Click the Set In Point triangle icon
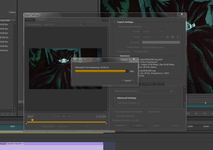The width and height of the screenshot is (213, 150). coord(54,116)
